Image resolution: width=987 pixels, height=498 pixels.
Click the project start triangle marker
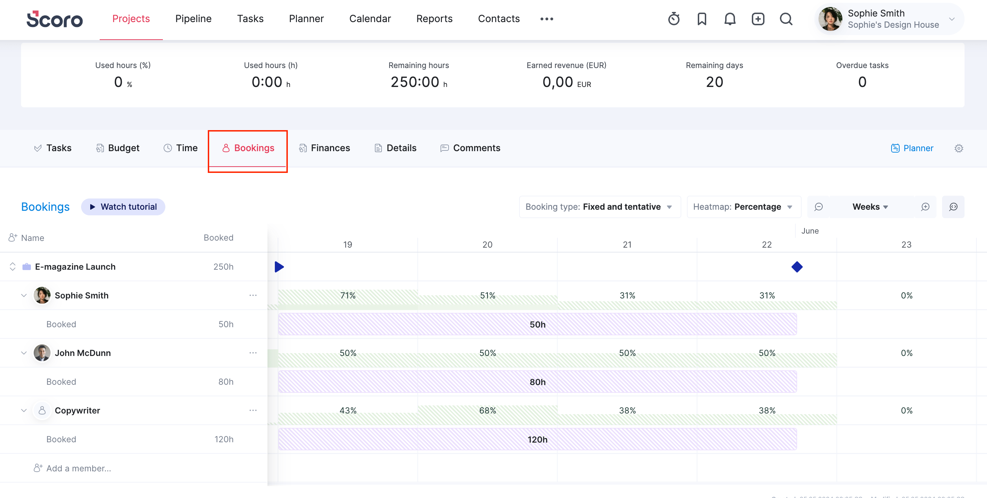tap(279, 267)
